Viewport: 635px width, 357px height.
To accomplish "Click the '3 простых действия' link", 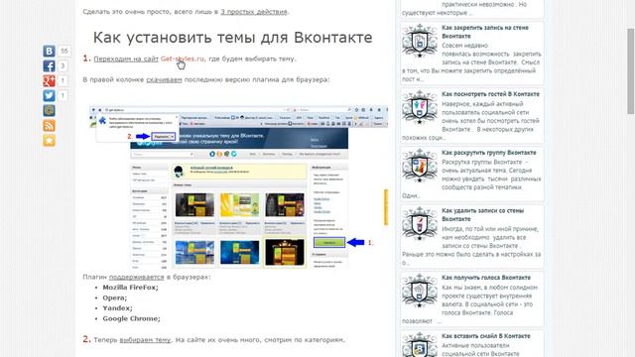I will click(254, 12).
